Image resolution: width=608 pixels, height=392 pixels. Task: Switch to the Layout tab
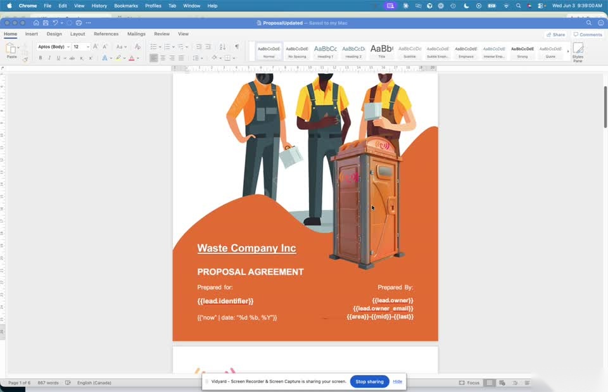[x=77, y=34]
